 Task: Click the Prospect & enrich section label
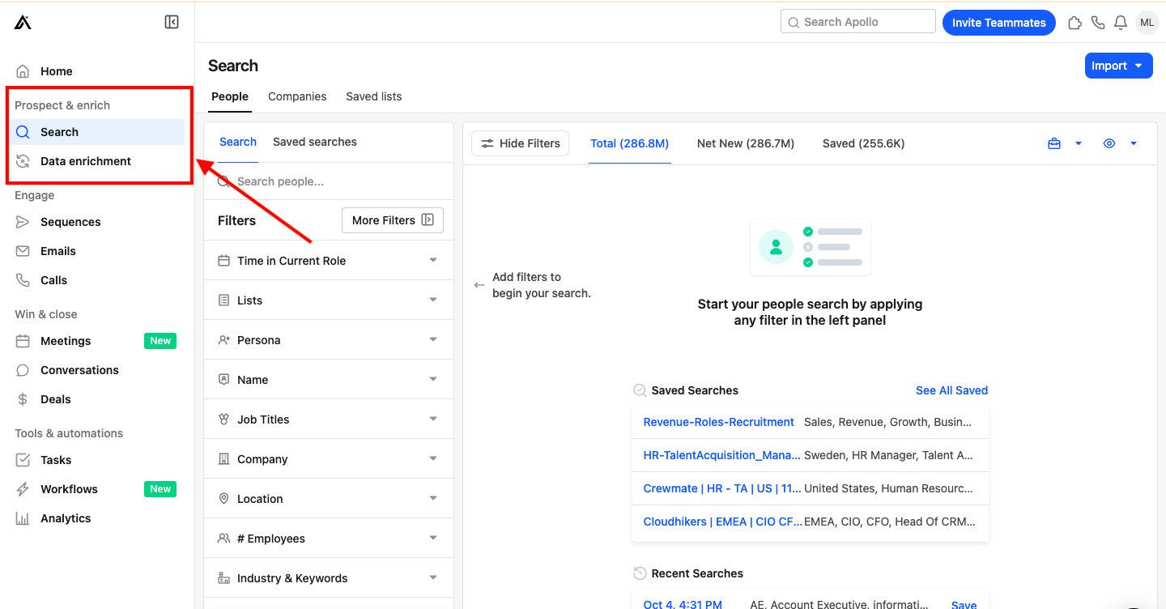[x=62, y=105]
